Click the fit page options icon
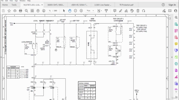Viewport: 179px width, 100px height. pyautogui.click(x=100, y=11)
